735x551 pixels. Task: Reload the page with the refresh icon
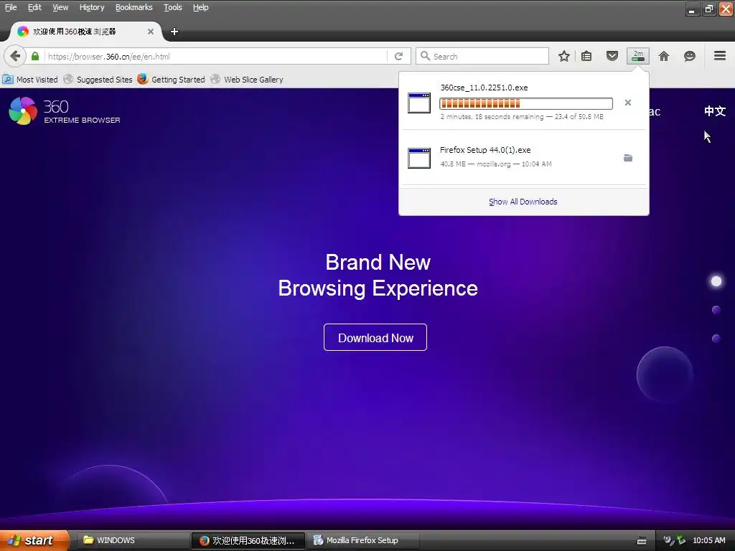399,56
